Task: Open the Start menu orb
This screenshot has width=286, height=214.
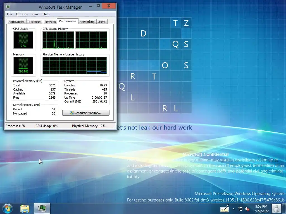Action: pos(8,208)
